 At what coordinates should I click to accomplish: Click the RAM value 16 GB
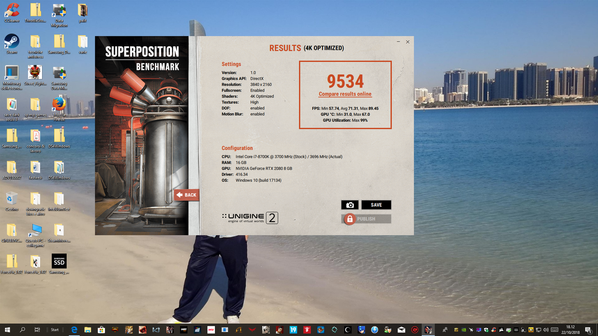click(241, 162)
